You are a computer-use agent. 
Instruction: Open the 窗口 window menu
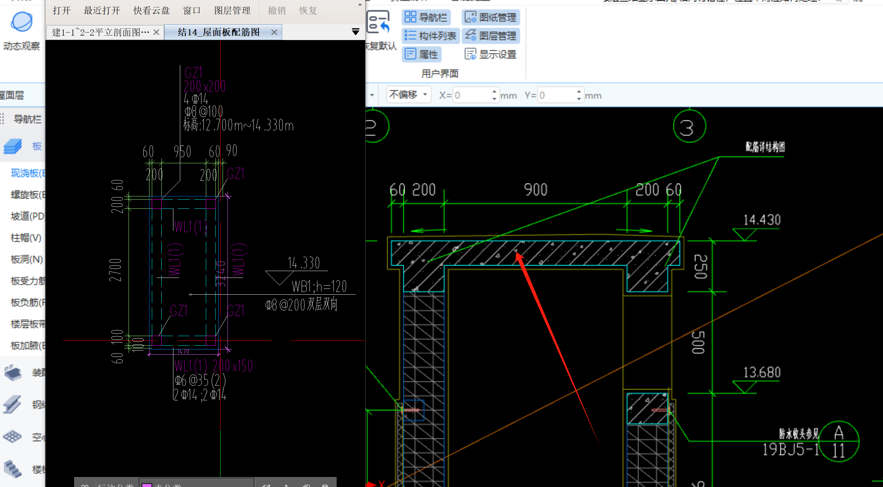192,11
